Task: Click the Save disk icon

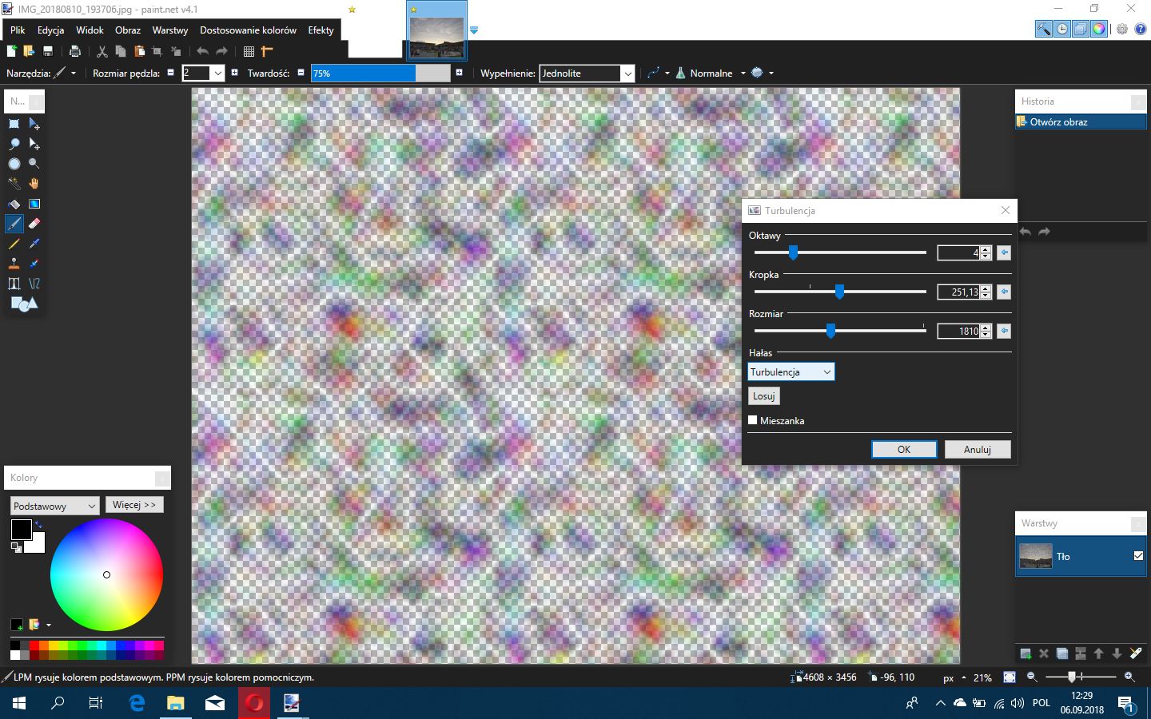Action: click(48, 51)
